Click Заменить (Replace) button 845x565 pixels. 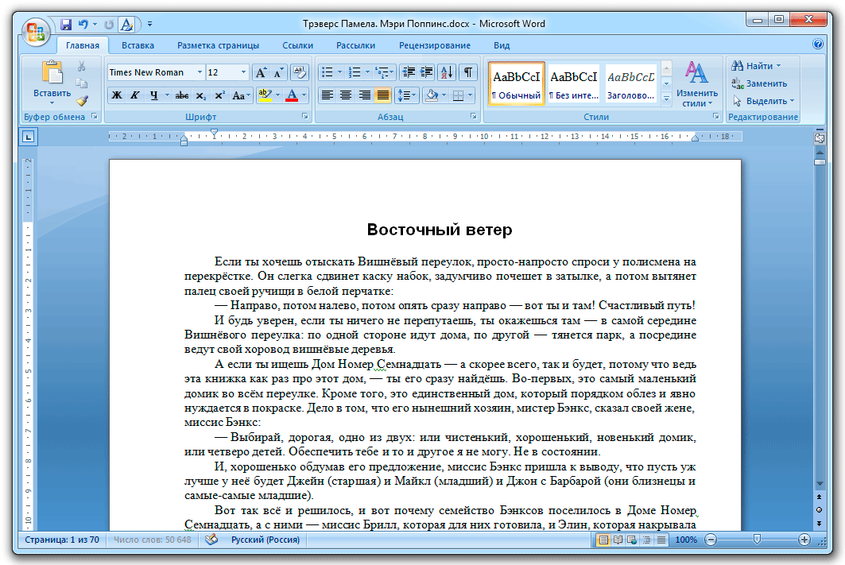point(759,83)
